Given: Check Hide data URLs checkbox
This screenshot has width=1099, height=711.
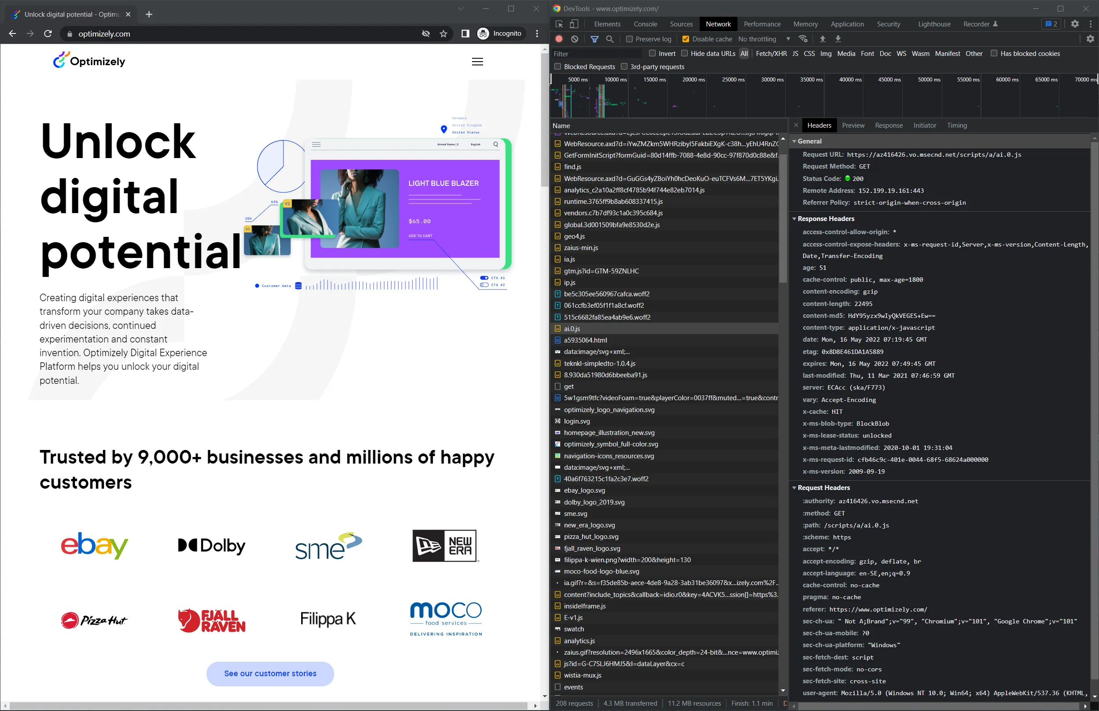Looking at the screenshot, I should click(684, 54).
